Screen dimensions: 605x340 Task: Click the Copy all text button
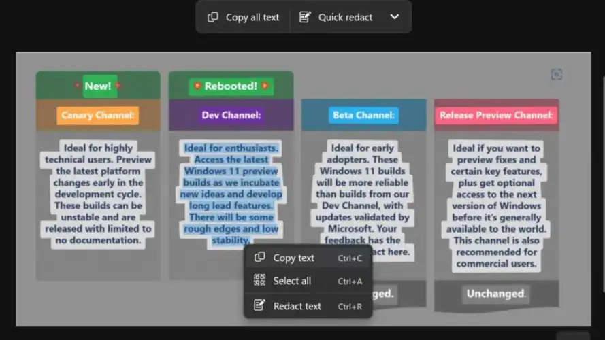243,17
